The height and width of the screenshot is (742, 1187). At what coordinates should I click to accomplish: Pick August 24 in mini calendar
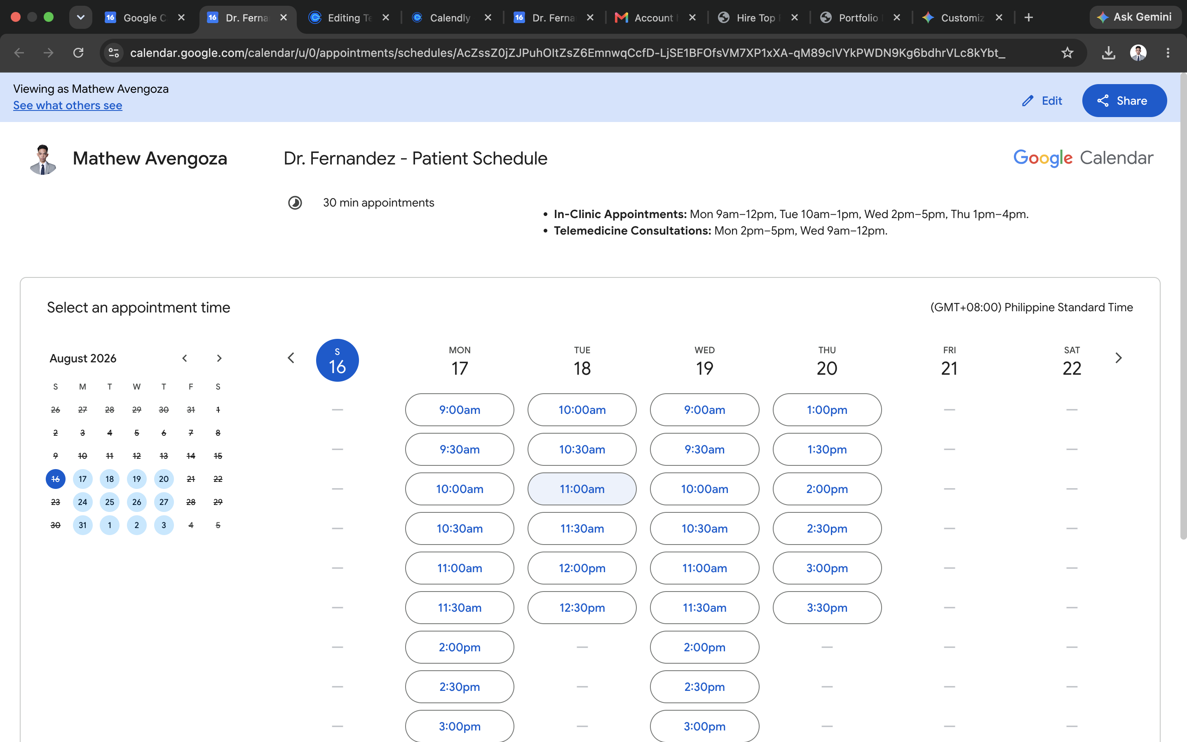click(x=82, y=502)
